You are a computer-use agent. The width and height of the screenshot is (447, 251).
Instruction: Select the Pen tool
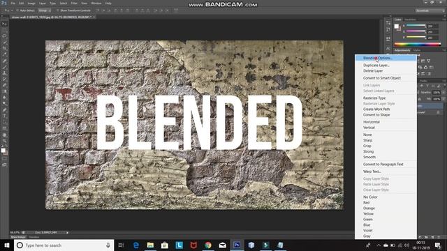point(4,110)
